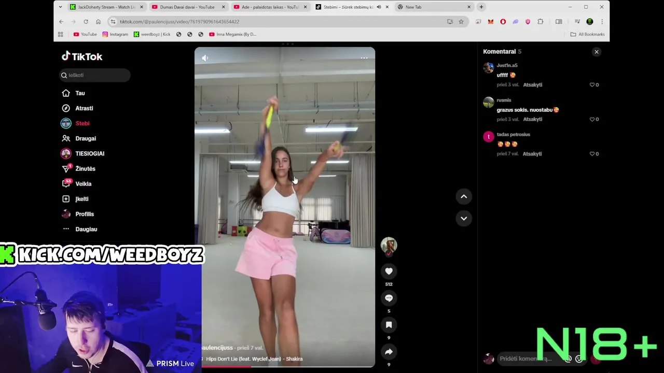Click the Hips Don't Lie song link
Image resolution: width=664 pixels, height=373 pixels.
click(254, 358)
